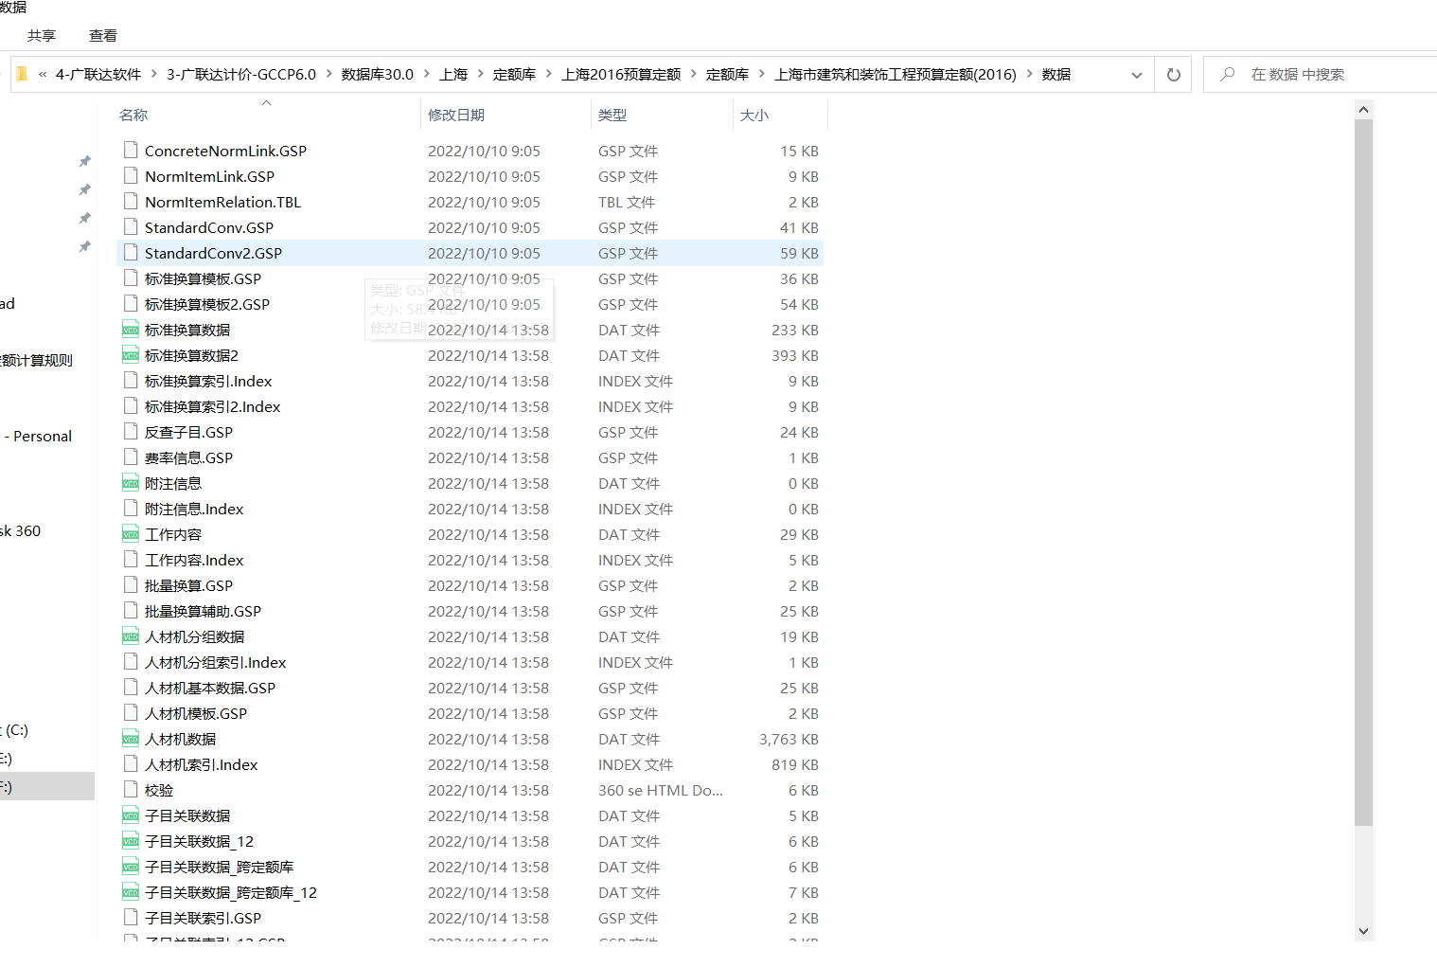Screen dimensions: 1437x967
Task: Expand hidden parent folders chevron in address bar
Action: [x=43, y=74]
